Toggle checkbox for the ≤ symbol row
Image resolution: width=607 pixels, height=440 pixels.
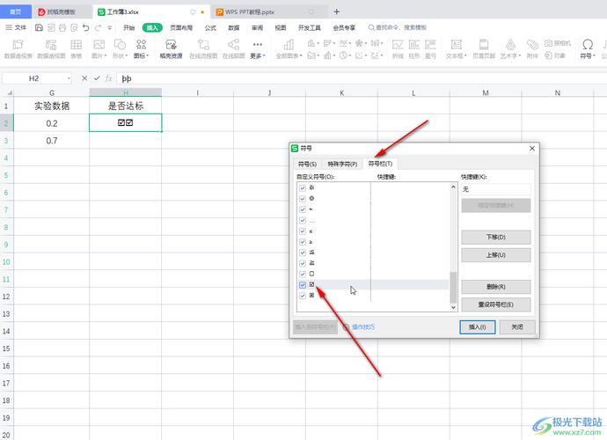pyautogui.click(x=303, y=231)
